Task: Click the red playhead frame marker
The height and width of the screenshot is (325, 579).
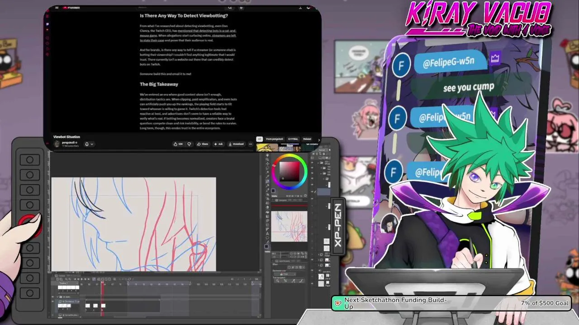Action: (102, 283)
